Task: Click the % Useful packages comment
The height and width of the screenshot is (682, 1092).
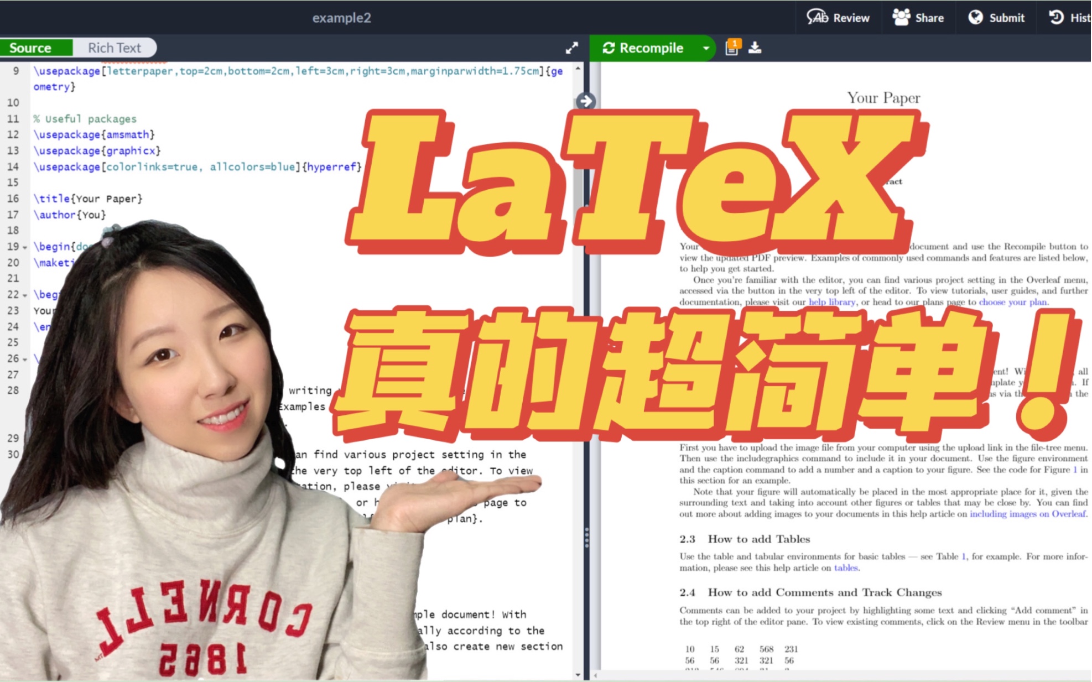Action: [x=85, y=118]
